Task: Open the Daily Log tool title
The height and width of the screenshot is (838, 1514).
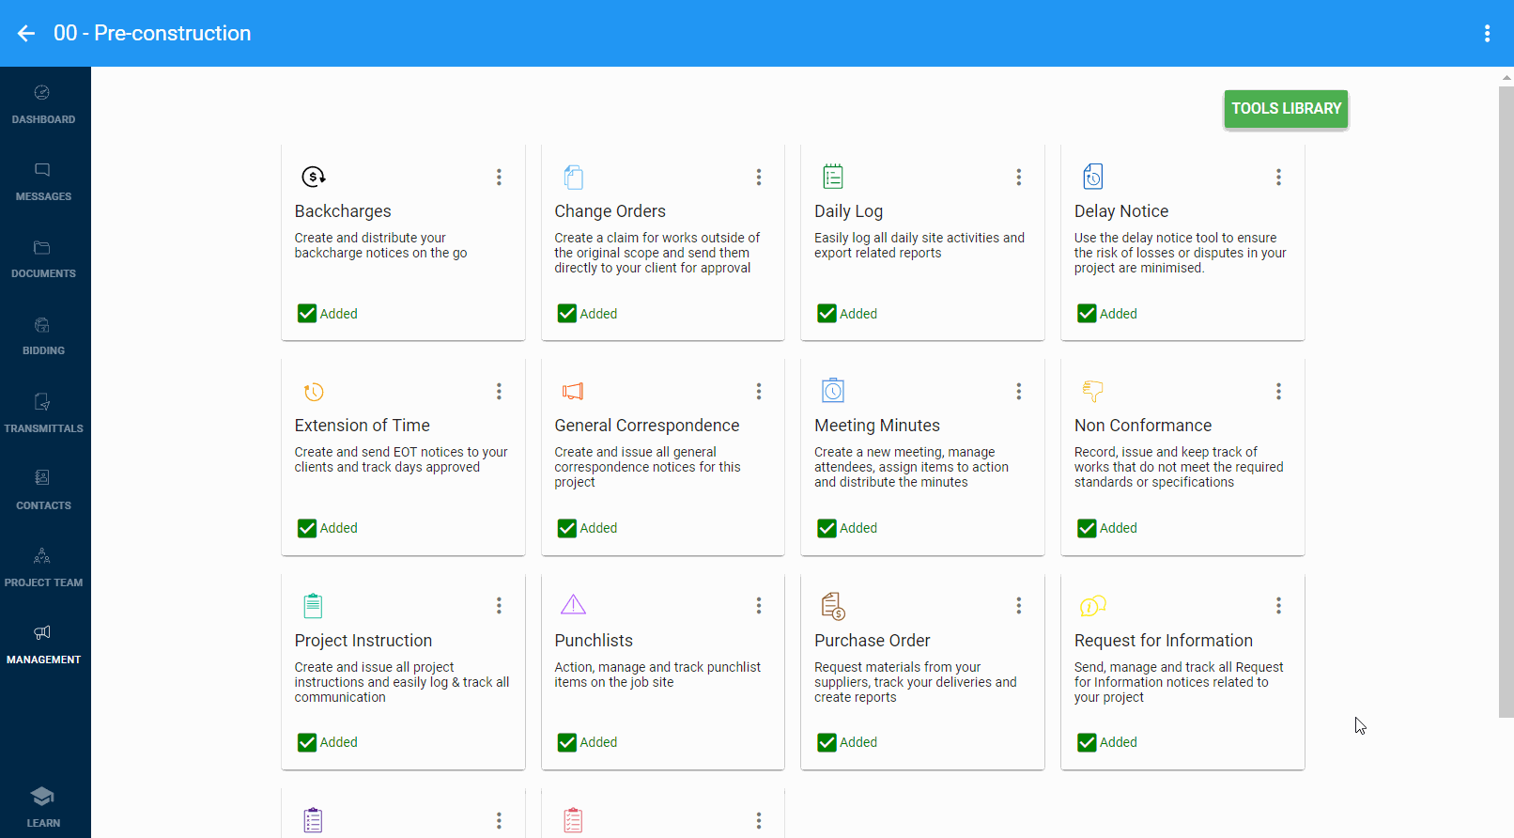Action: [848, 211]
